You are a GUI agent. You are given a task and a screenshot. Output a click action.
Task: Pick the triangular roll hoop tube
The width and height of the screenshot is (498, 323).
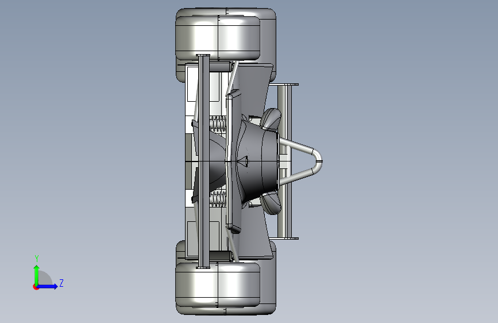[x=302, y=161]
